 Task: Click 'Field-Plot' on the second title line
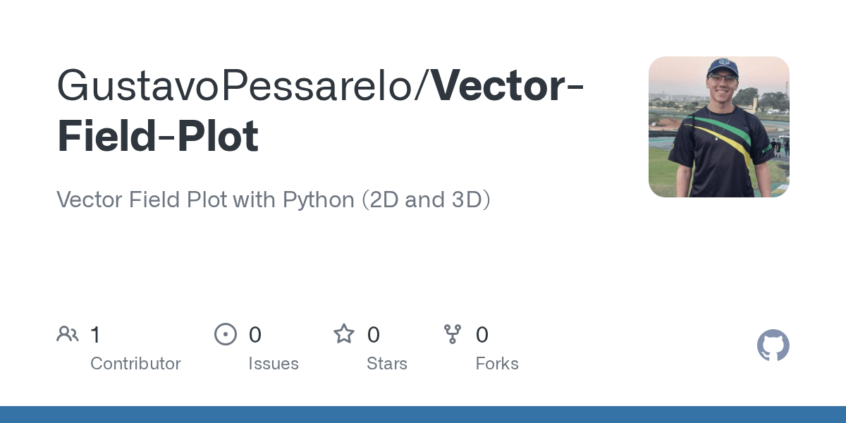158,136
